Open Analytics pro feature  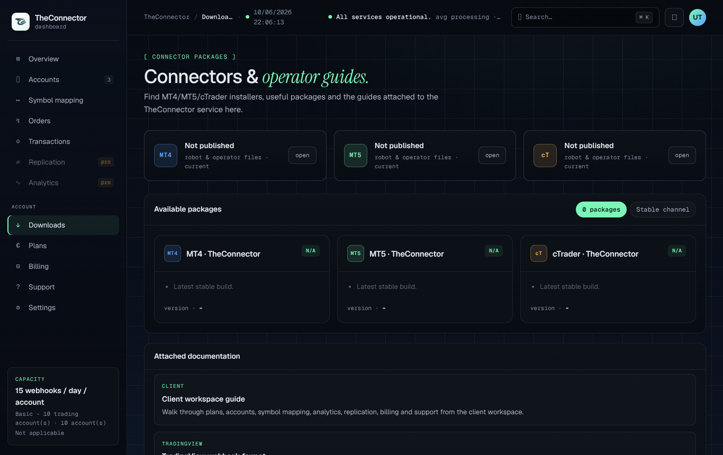[63, 183]
